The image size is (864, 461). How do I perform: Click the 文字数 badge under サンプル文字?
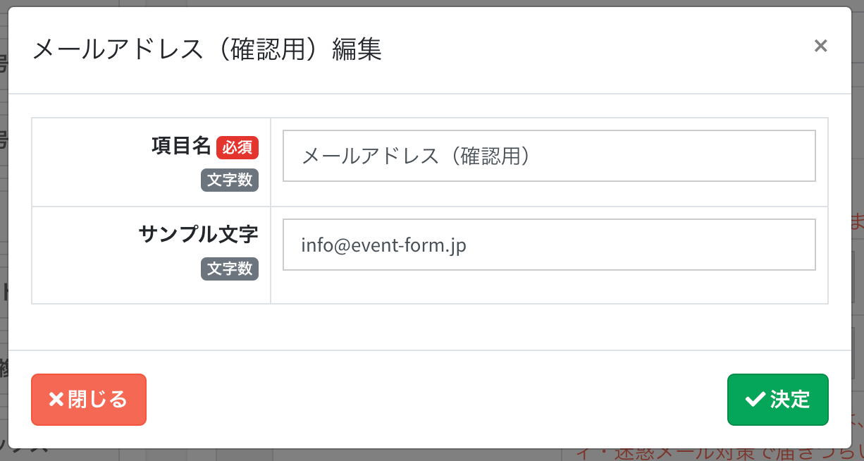[230, 269]
